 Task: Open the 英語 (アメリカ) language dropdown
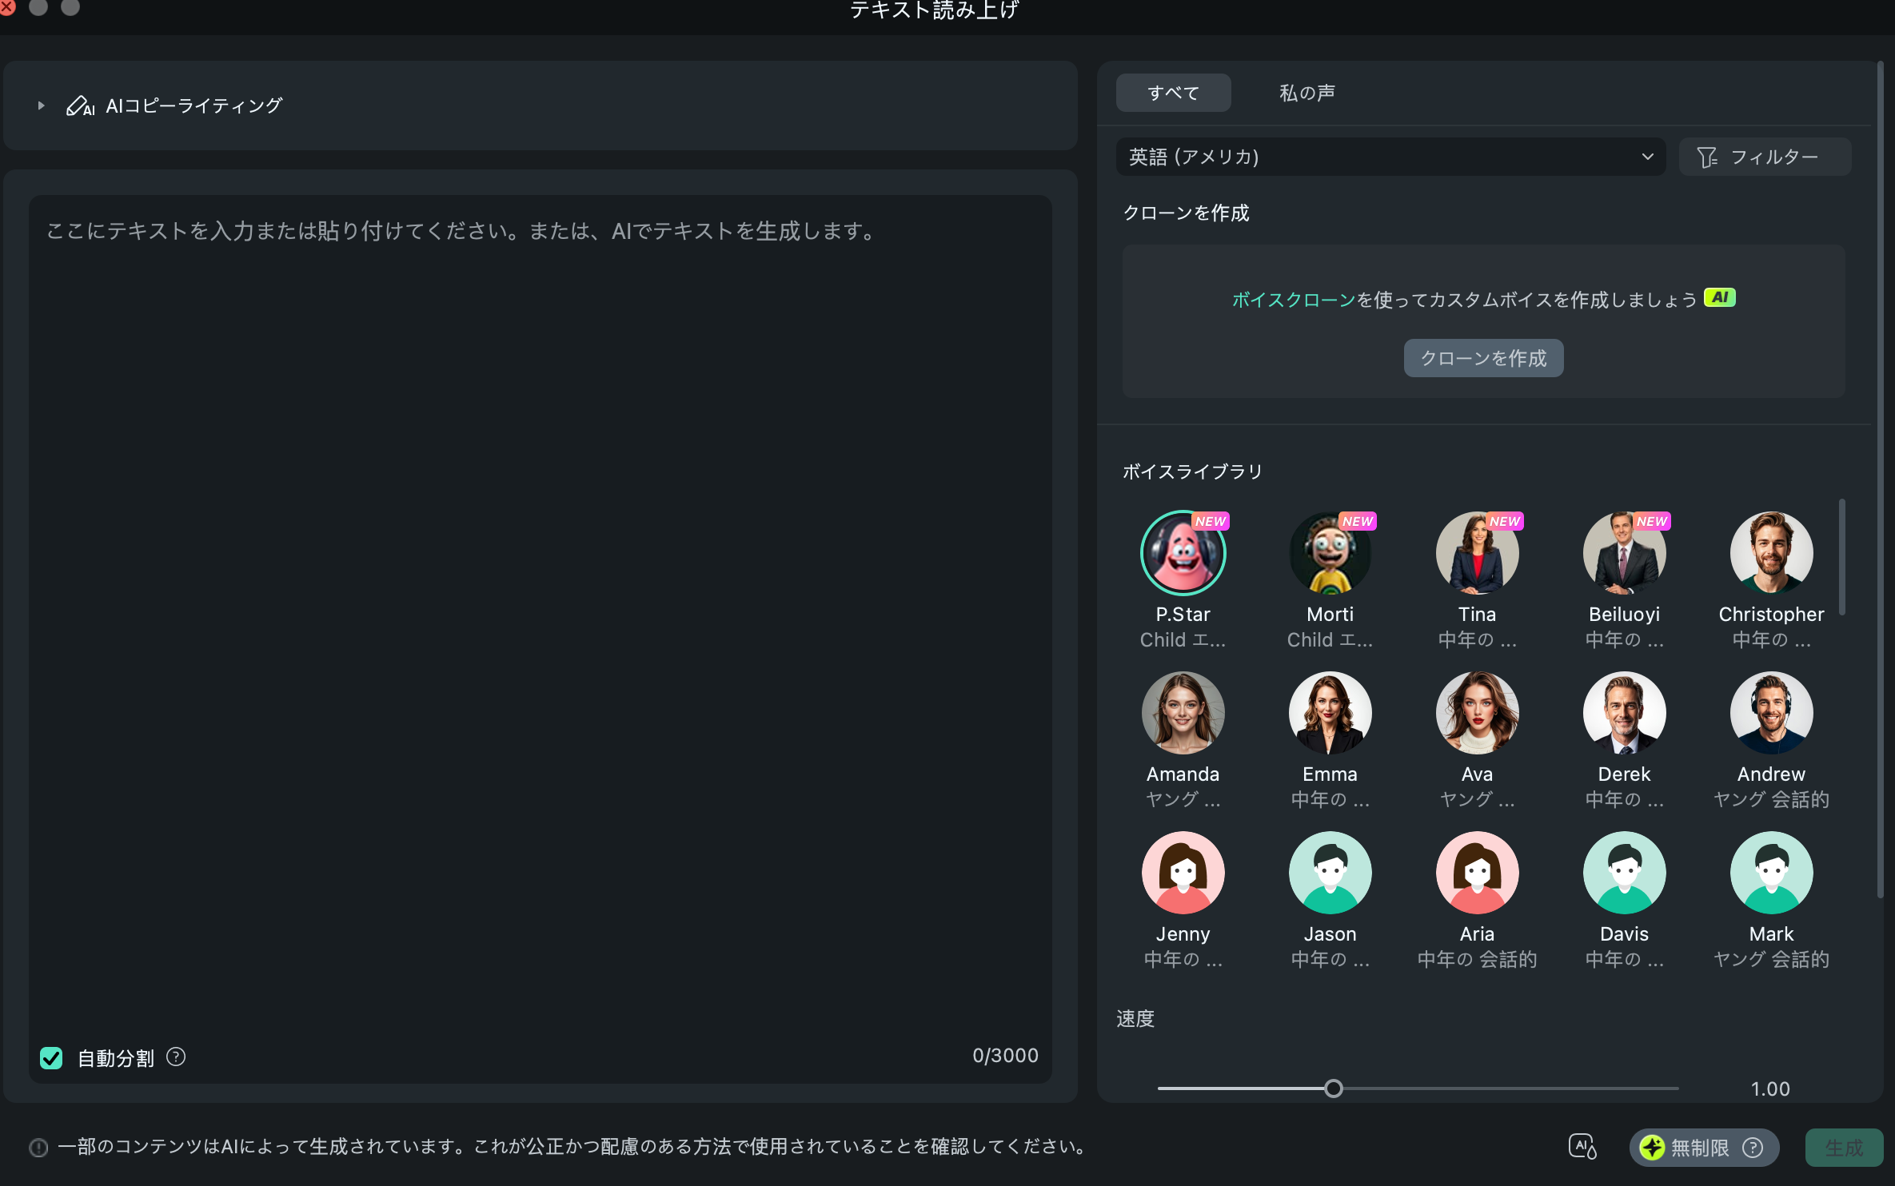coord(1391,157)
